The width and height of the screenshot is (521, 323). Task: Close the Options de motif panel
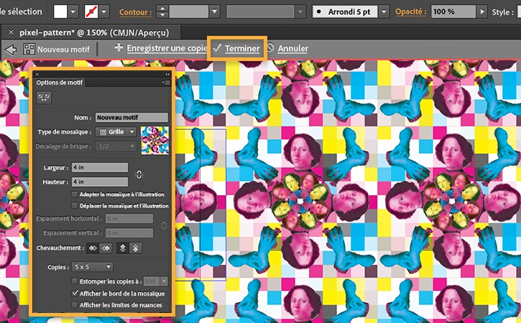(37, 75)
